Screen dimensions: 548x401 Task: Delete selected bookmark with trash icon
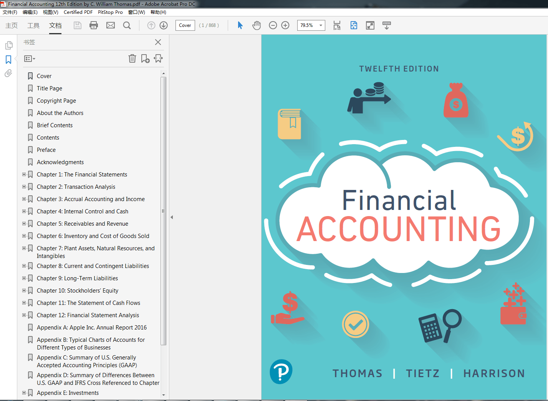pyautogui.click(x=132, y=58)
